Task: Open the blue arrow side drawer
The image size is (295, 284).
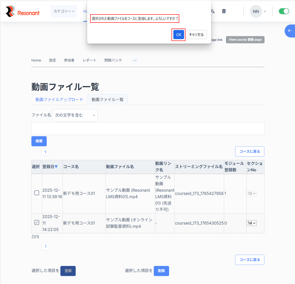Action: click(290, 31)
